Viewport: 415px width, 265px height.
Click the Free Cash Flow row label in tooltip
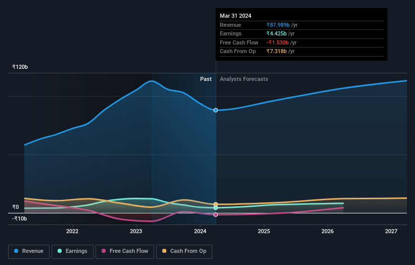pyautogui.click(x=239, y=42)
